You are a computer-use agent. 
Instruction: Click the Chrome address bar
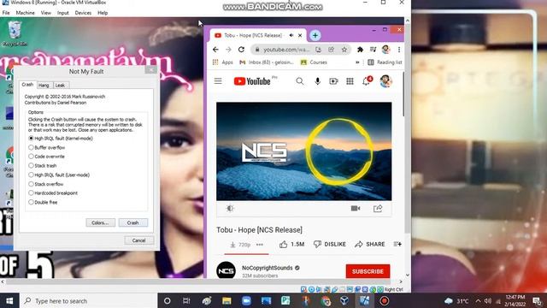[x=286, y=50]
